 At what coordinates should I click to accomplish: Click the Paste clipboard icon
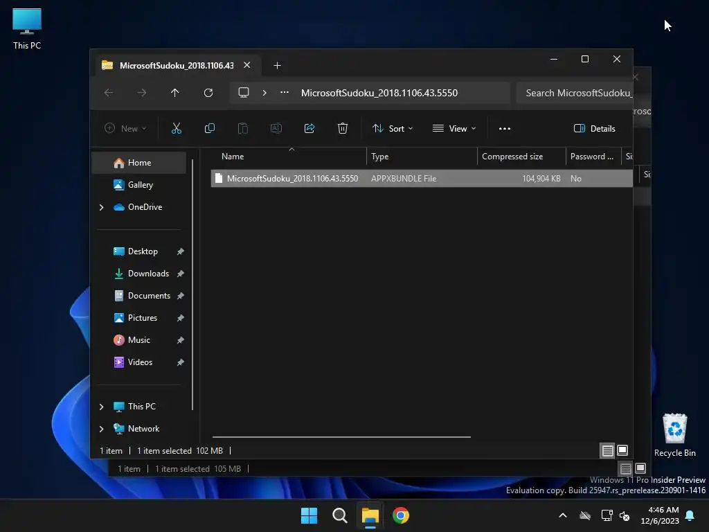pyautogui.click(x=243, y=128)
